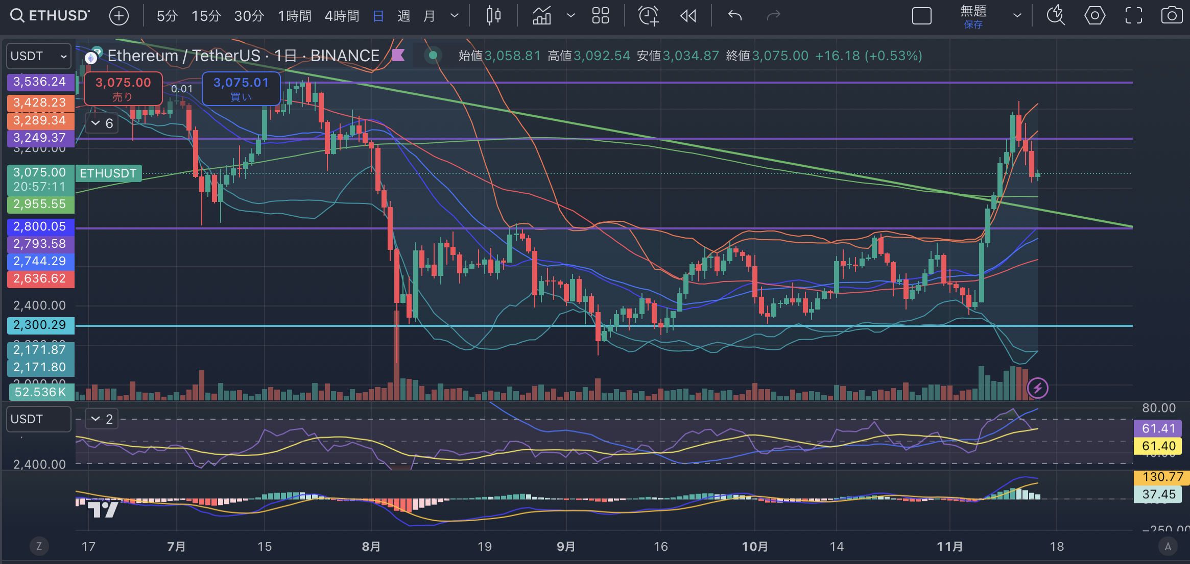Click the 3,075.01 買い buy button

[x=241, y=89]
